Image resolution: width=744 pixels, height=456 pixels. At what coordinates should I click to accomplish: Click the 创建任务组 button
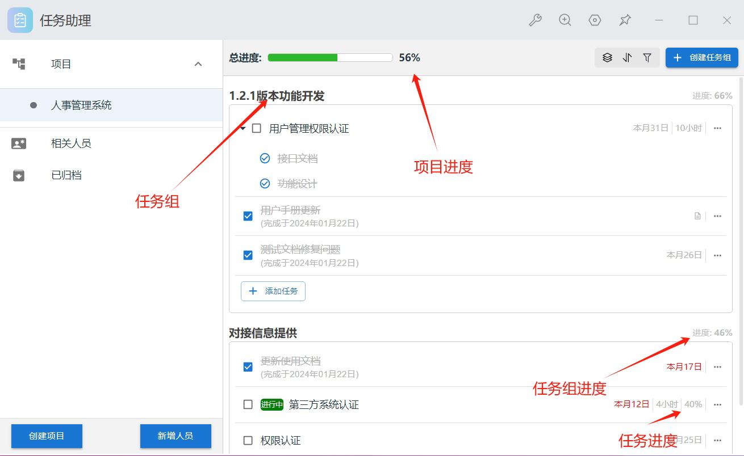coord(701,58)
